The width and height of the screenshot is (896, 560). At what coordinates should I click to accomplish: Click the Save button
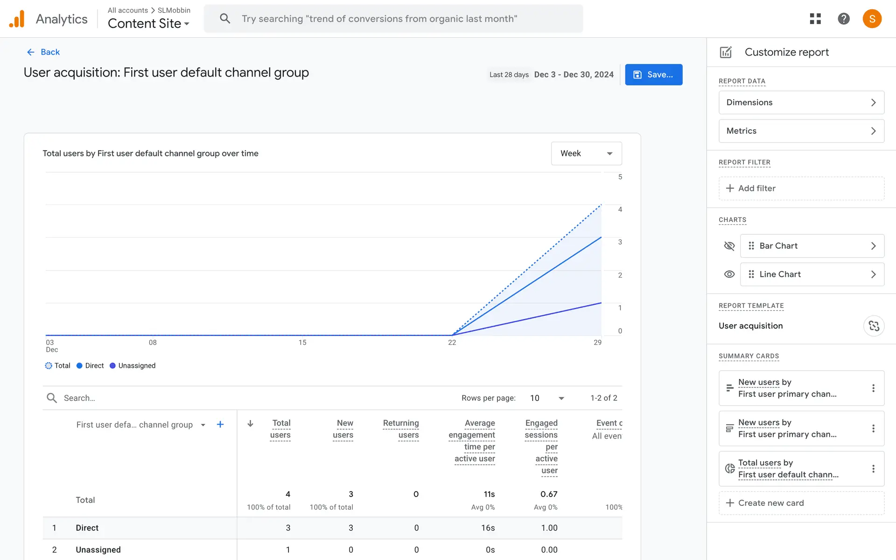click(x=653, y=75)
